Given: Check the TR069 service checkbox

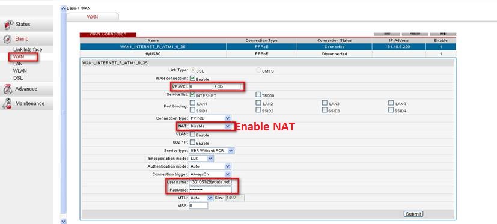Looking at the screenshot, I should point(258,94).
